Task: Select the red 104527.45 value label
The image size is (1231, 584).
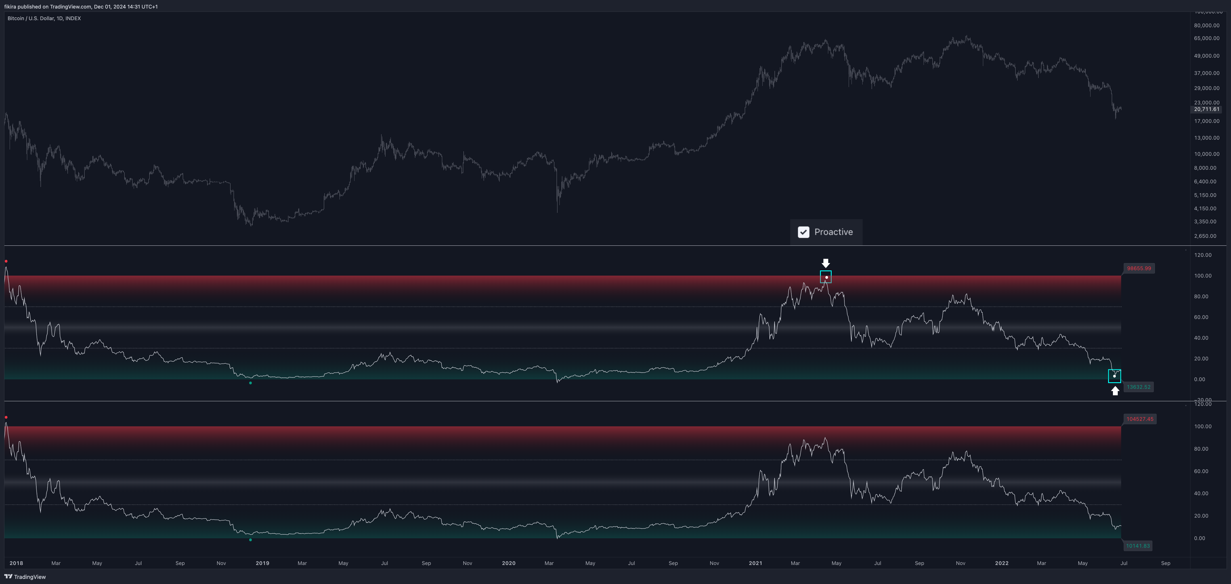Action: [x=1139, y=419]
